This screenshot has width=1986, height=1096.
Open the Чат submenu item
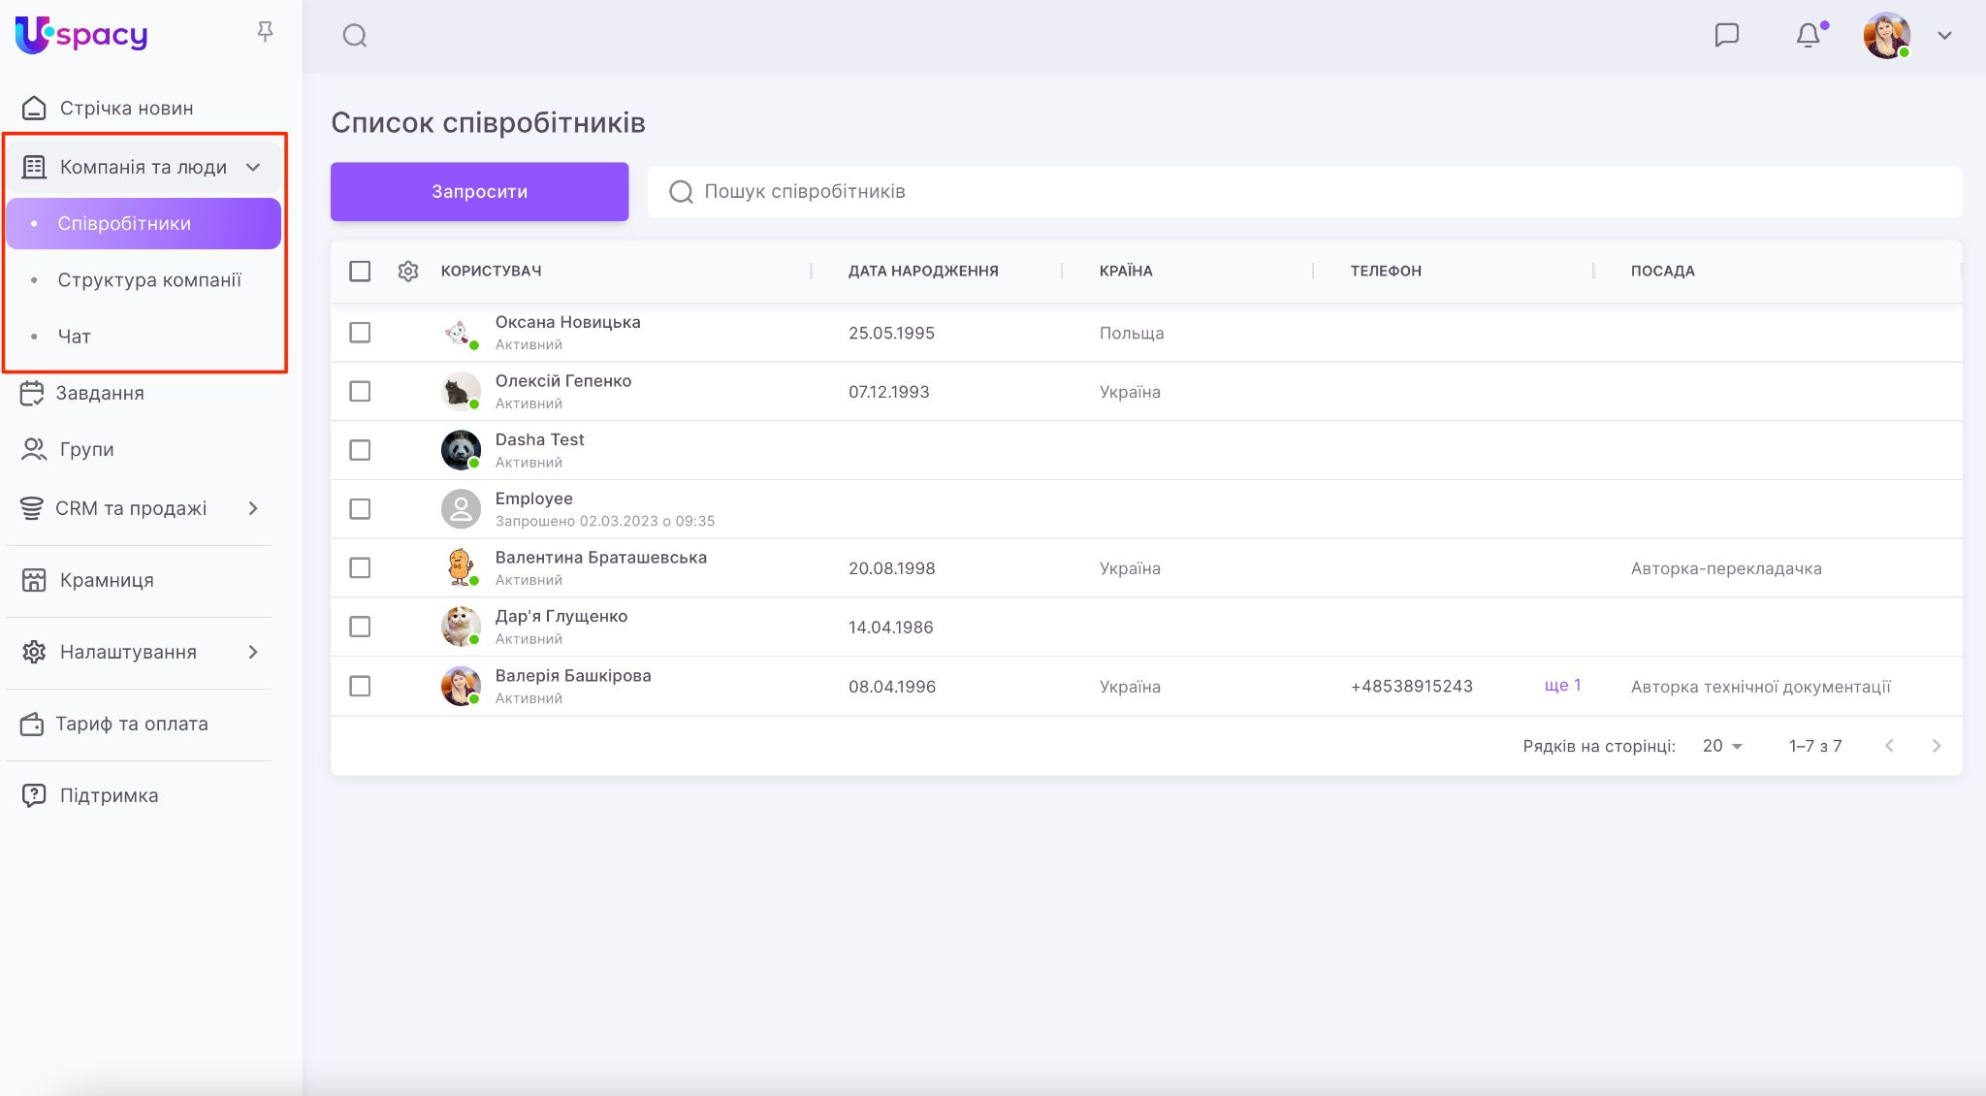pos(75,337)
